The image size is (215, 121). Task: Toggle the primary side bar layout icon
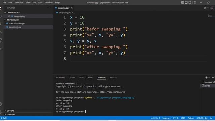[x=182, y=2]
